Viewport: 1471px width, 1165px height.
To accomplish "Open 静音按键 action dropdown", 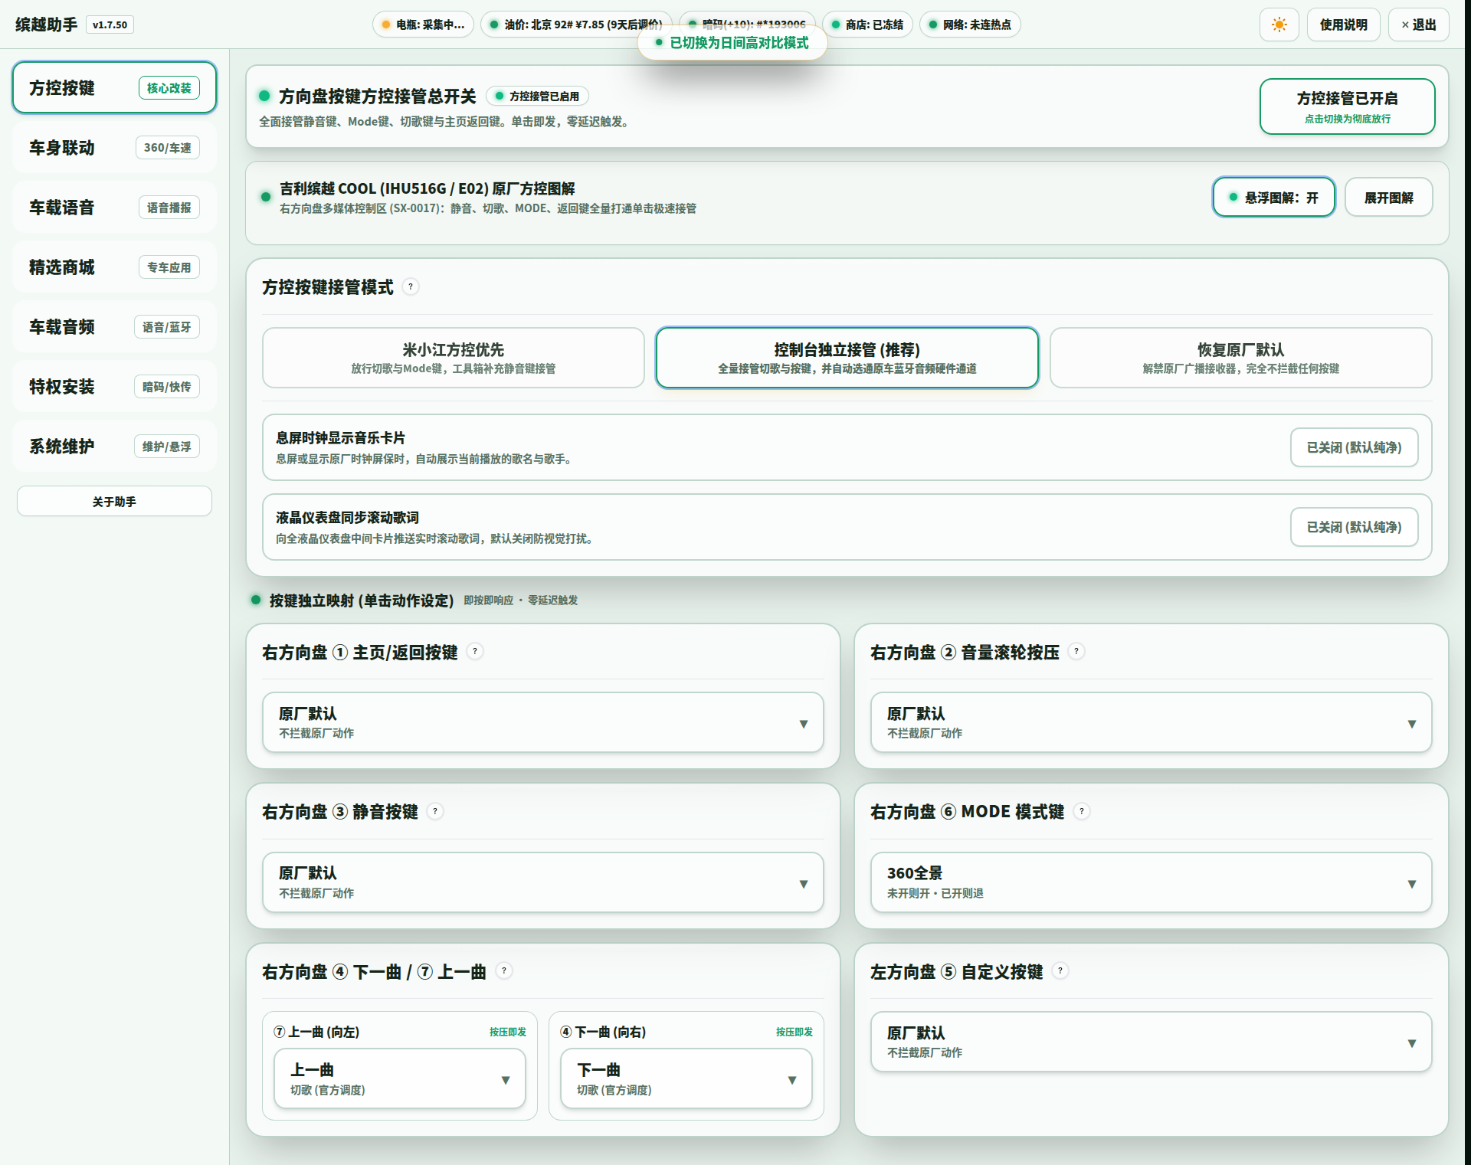I will (x=542, y=882).
